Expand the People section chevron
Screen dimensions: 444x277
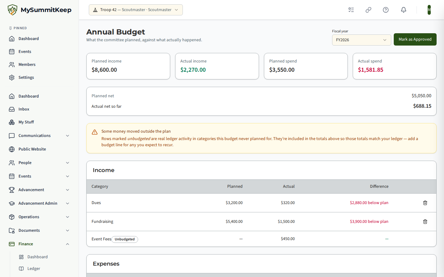pyautogui.click(x=68, y=163)
